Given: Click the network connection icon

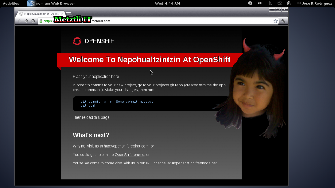Looking at the screenshot, I should click(x=280, y=3).
